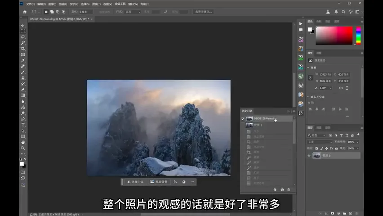Open the TK8 Cx panel icon
Image resolution: width=383 pixels, height=216 pixels.
[301, 49]
